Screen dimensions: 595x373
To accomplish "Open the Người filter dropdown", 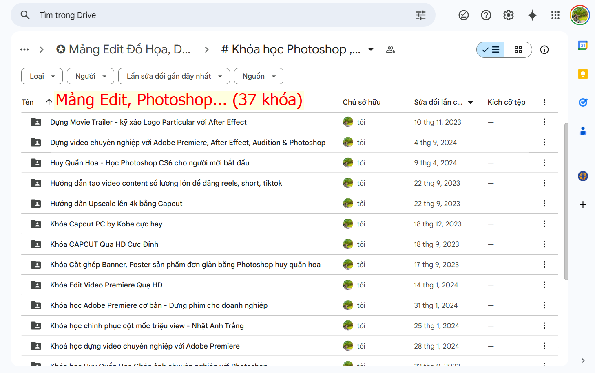I will click(x=91, y=76).
